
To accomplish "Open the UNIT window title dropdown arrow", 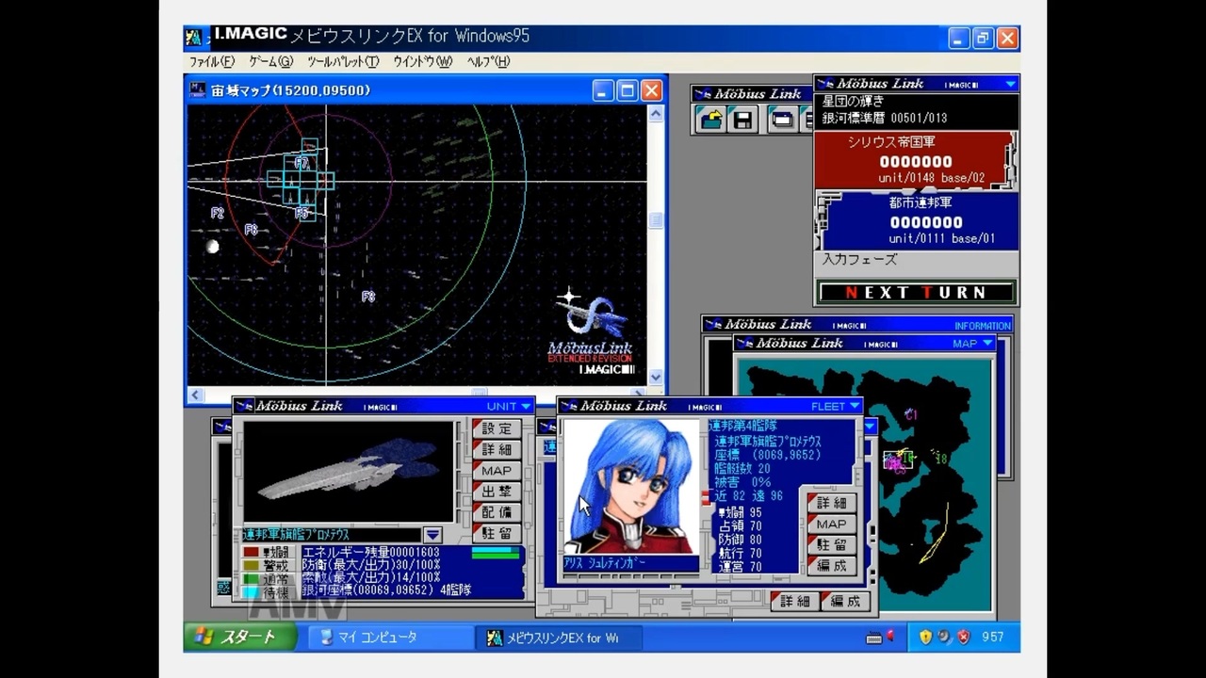I will [527, 406].
